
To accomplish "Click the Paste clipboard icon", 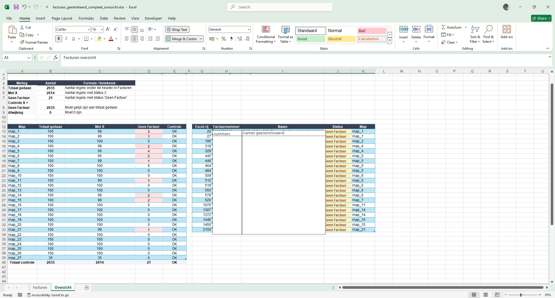I will 12,29.
